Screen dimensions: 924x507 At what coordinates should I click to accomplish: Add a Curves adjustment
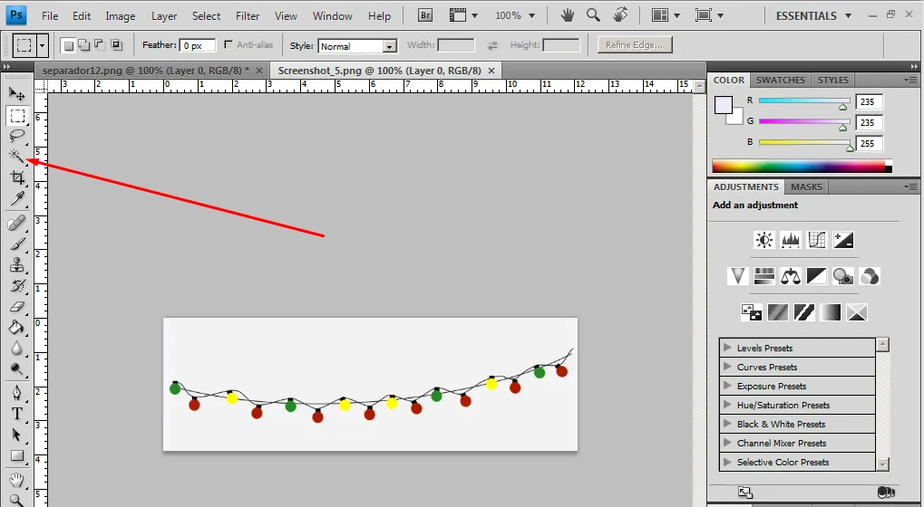pyautogui.click(x=817, y=240)
